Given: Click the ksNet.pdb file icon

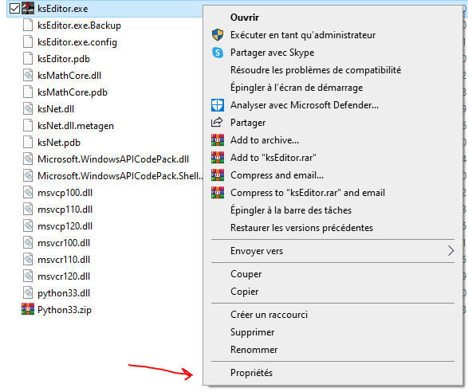Looking at the screenshot, I should 28,142.
